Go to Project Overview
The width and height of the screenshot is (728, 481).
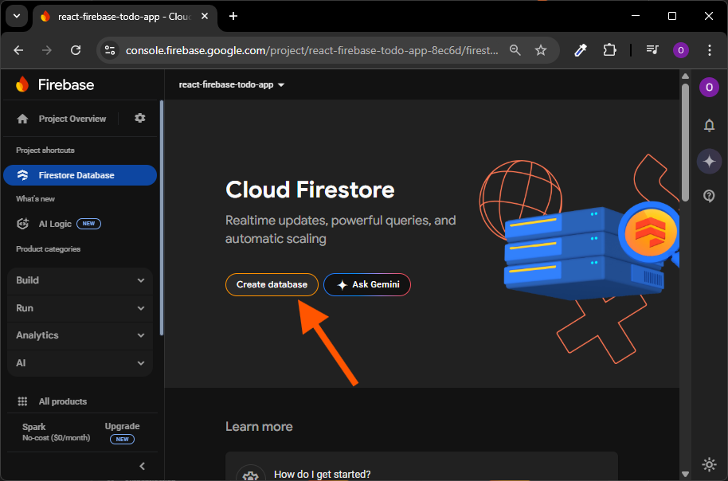pyautogui.click(x=72, y=119)
